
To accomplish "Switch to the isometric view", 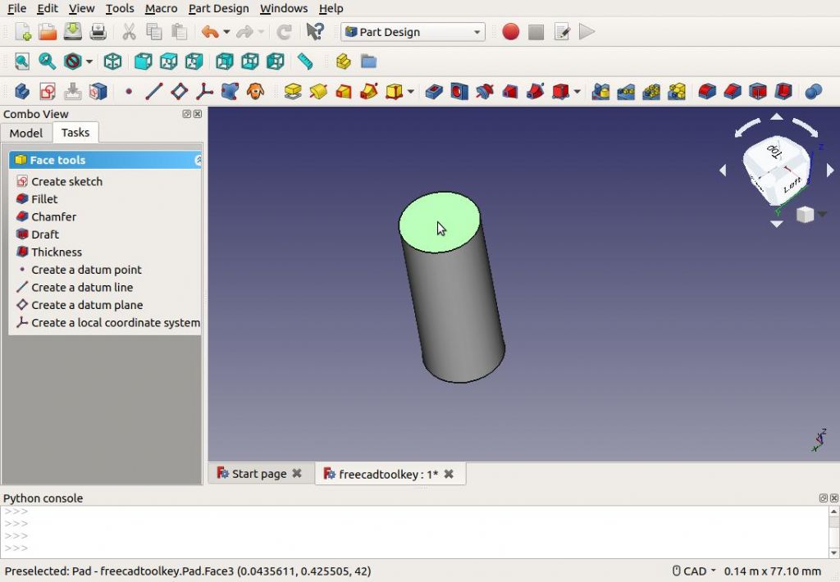I will coord(112,61).
